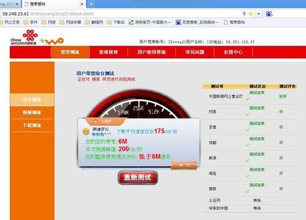Click the waiting status in 土豆网 row
Image resolution: width=306 pixels, height=220 pixels.
(259, 200)
